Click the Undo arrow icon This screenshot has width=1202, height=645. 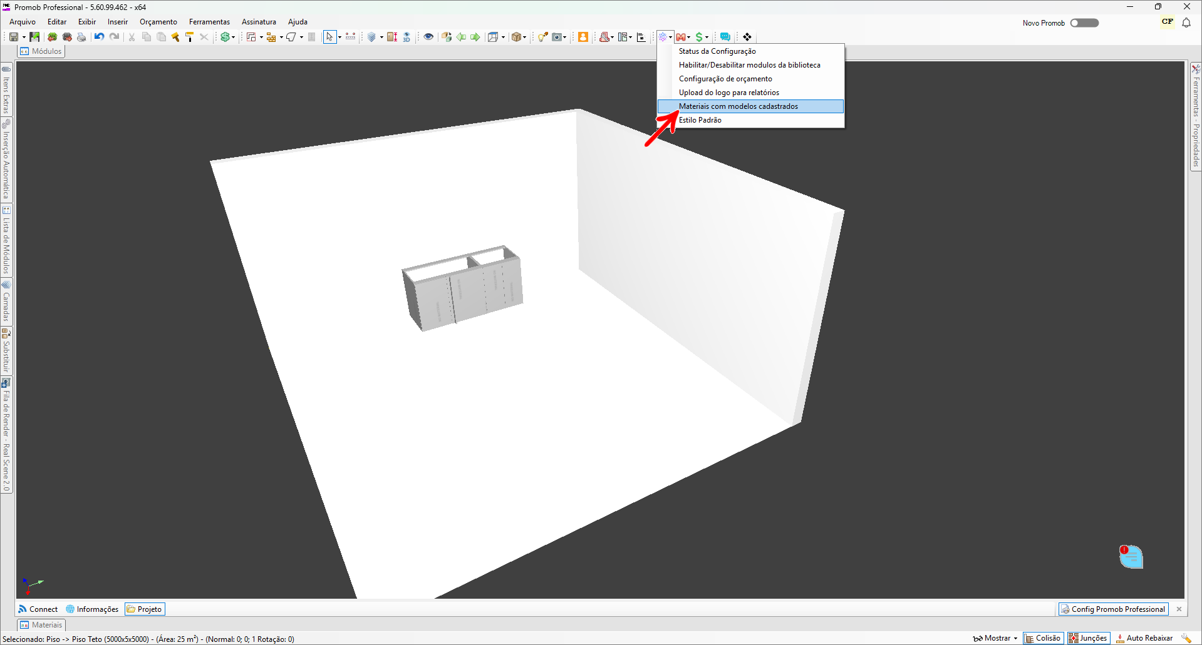99,37
